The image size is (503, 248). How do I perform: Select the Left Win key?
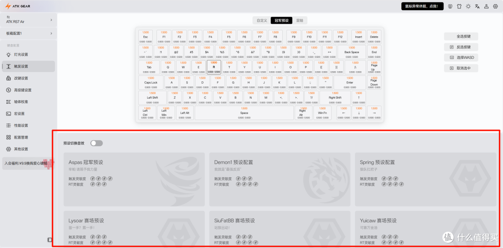coord(166,113)
